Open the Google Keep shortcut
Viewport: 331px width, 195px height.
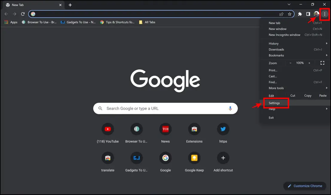click(x=194, y=162)
